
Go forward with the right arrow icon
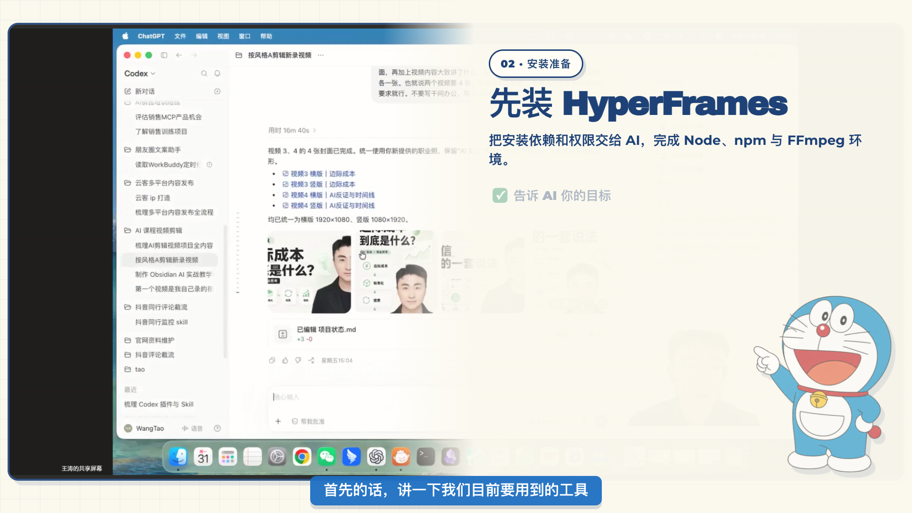point(194,55)
